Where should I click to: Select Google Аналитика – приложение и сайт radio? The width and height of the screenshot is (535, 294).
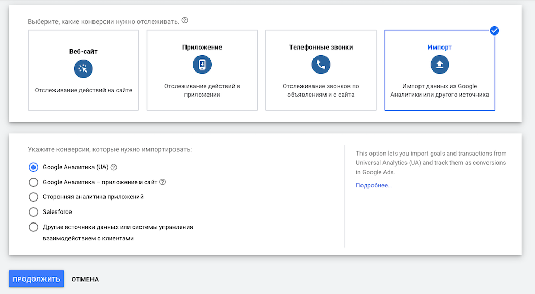pyautogui.click(x=33, y=182)
